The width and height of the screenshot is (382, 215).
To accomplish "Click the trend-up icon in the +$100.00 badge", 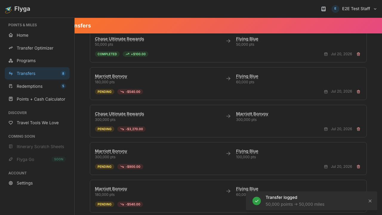I will click(x=127, y=54).
